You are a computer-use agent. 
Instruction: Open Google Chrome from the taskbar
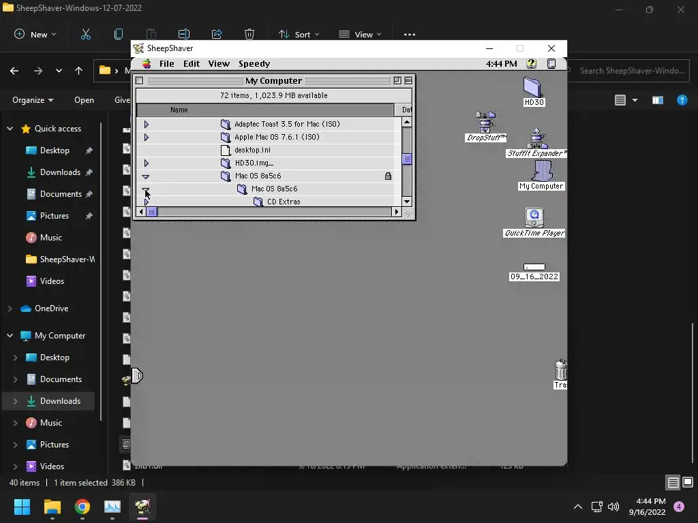[82, 507]
